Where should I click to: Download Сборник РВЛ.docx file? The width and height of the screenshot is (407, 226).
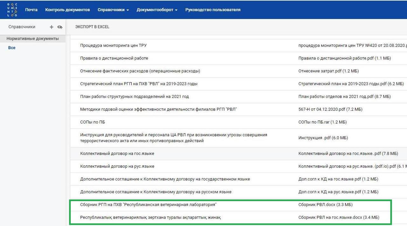pyautogui.click(x=325, y=204)
